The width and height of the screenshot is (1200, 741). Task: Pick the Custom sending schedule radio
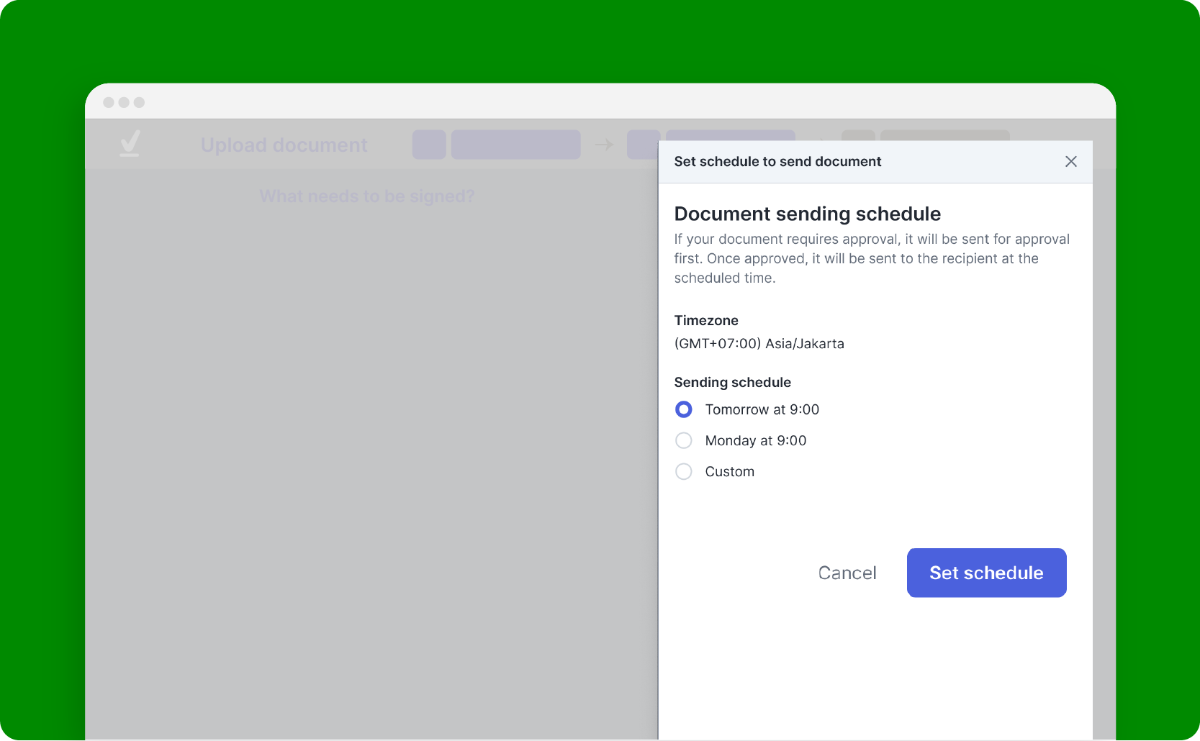684,471
